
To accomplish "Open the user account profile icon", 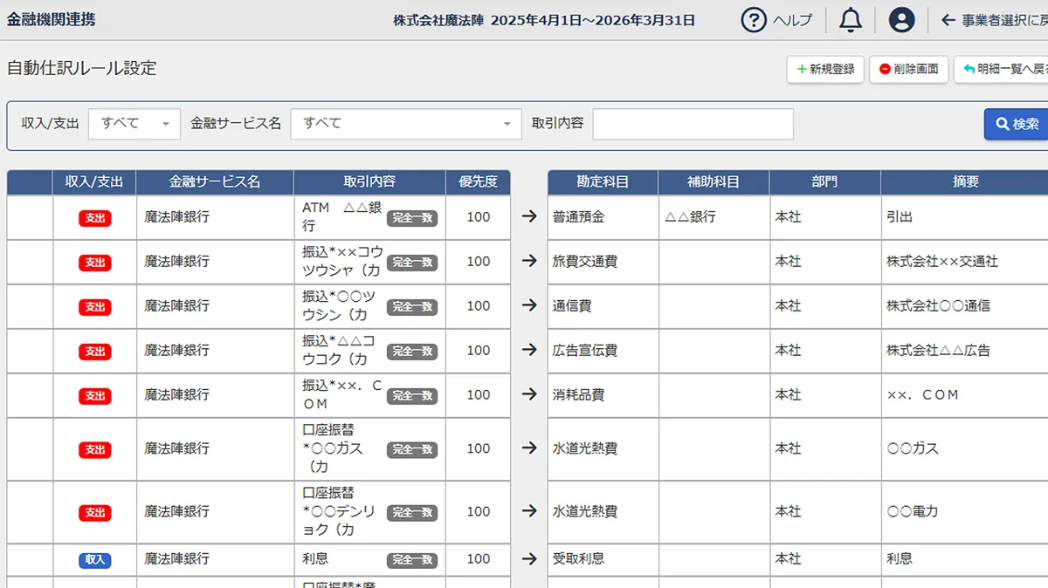I will (901, 20).
